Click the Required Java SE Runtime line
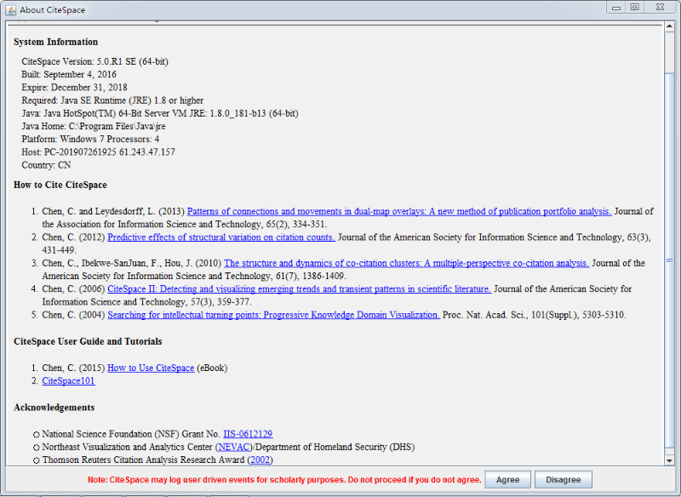 [112, 100]
